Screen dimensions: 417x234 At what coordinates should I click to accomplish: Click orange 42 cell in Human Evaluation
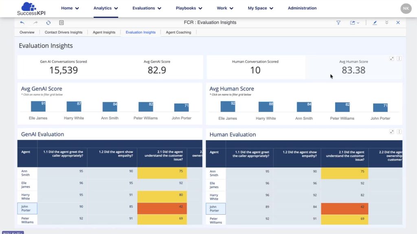point(345,209)
